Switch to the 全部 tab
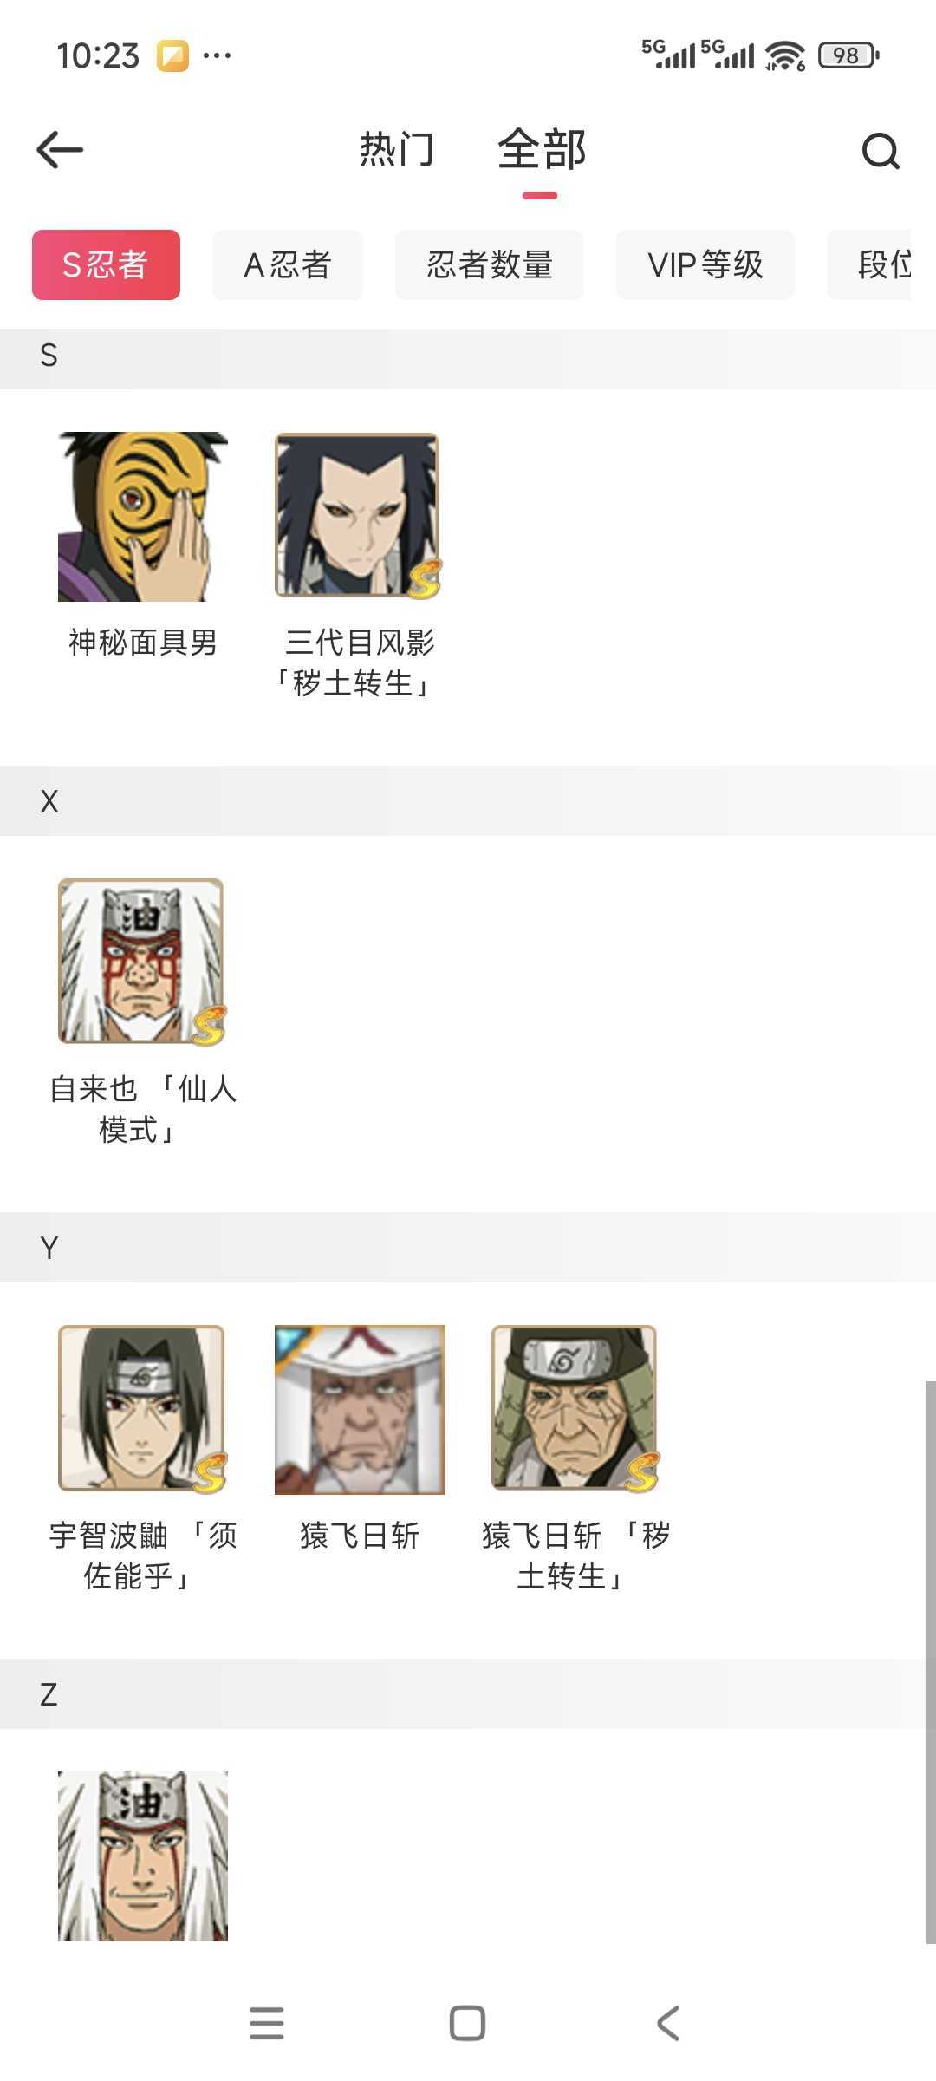 542,149
